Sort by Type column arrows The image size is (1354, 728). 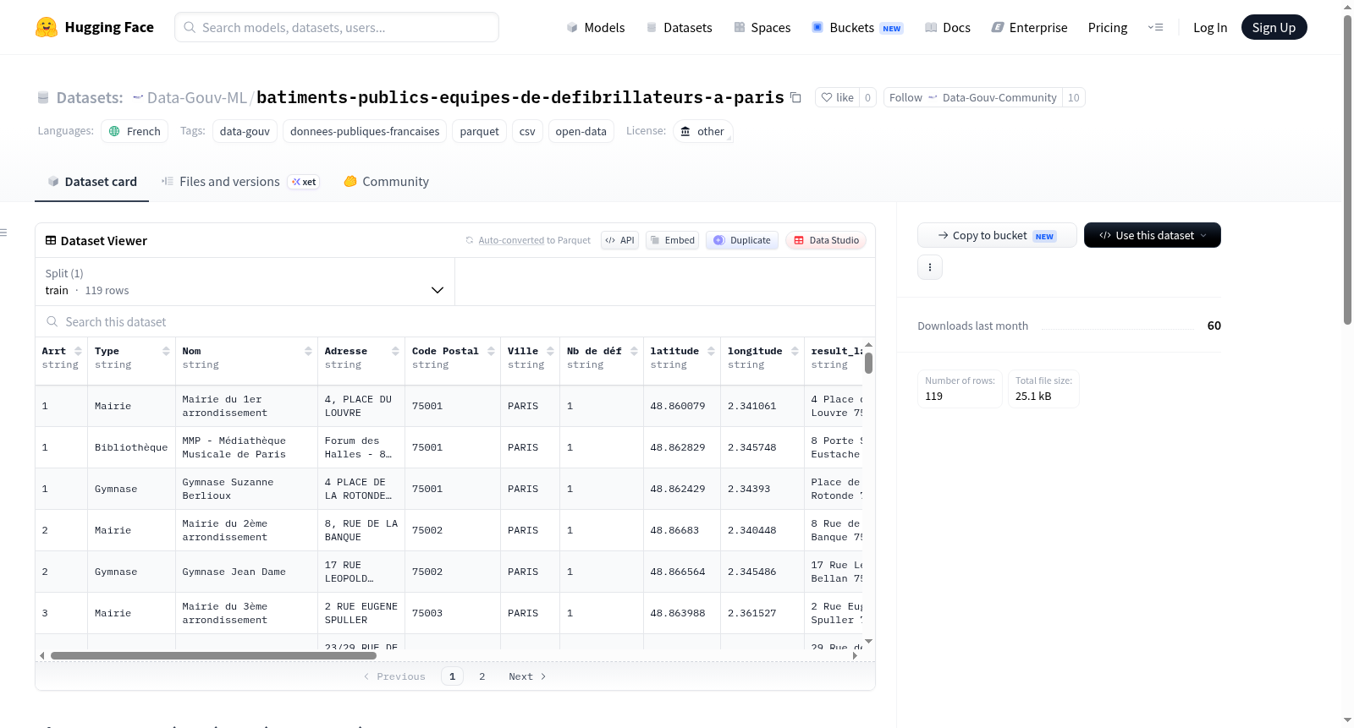coord(166,351)
